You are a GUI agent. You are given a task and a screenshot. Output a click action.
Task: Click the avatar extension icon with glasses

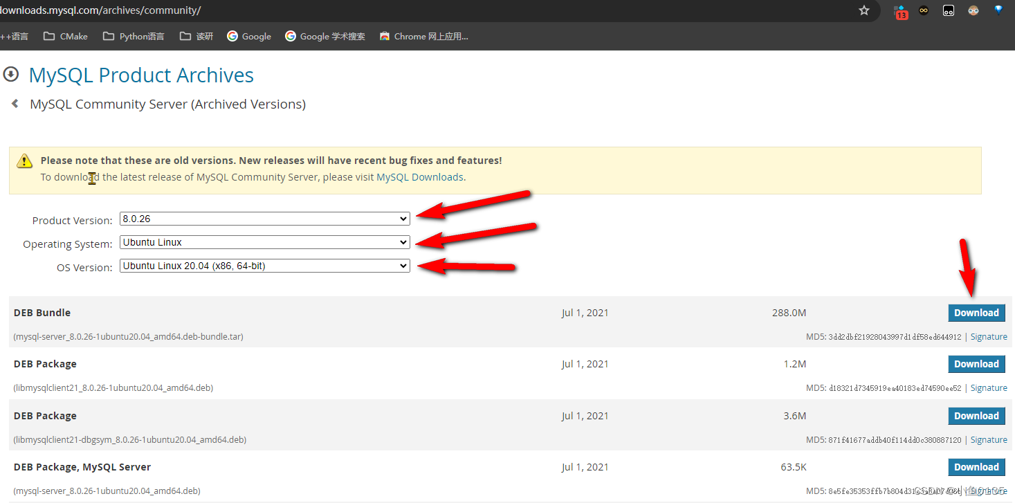973,10
